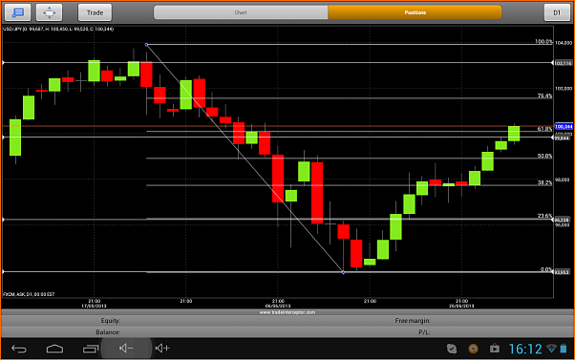Click the FXCM ASK D1 source label
575x360 pixels.
pyautogui.click(x=29, y=294)
